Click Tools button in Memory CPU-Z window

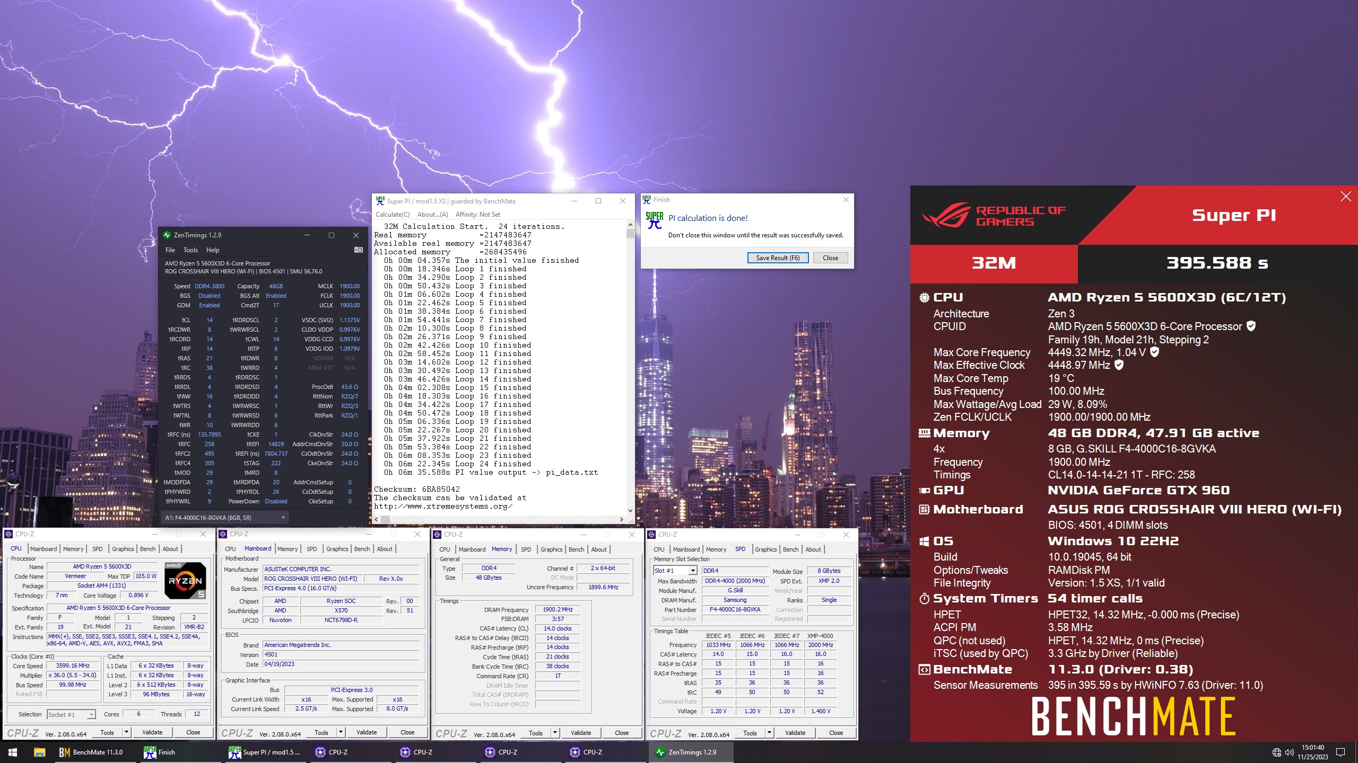click(x=535, y=733)
